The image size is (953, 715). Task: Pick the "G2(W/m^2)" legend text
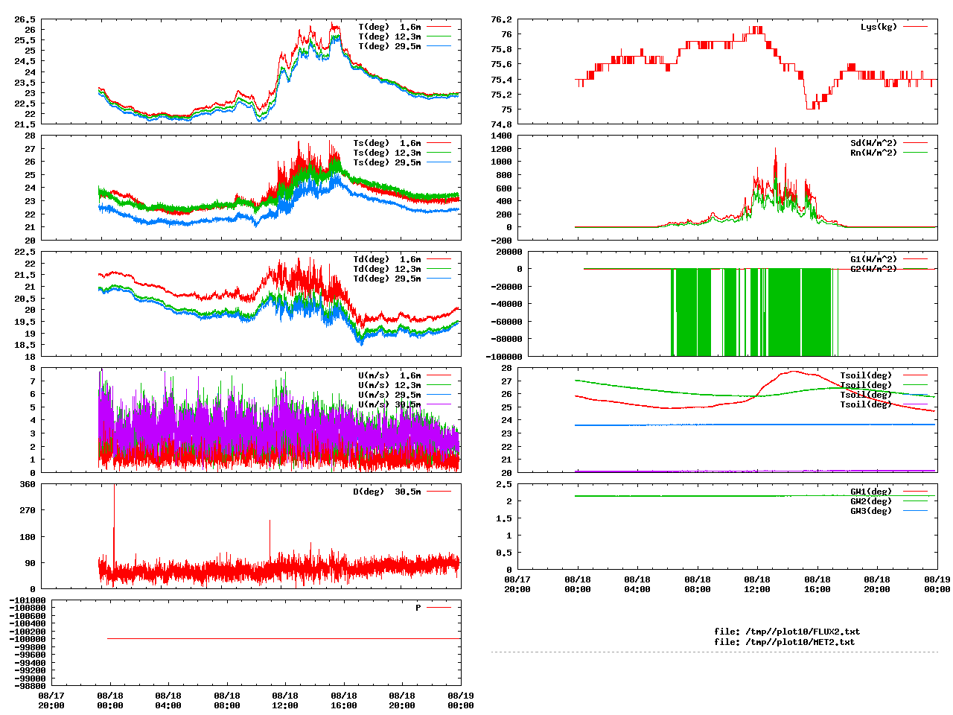(x=874, y=269)
